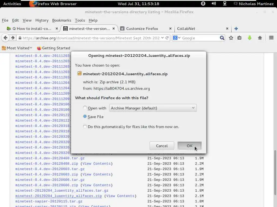Click the Most Visited bookmarks folder icon
Screen dimensions: 277x207
tap(4, 48)
